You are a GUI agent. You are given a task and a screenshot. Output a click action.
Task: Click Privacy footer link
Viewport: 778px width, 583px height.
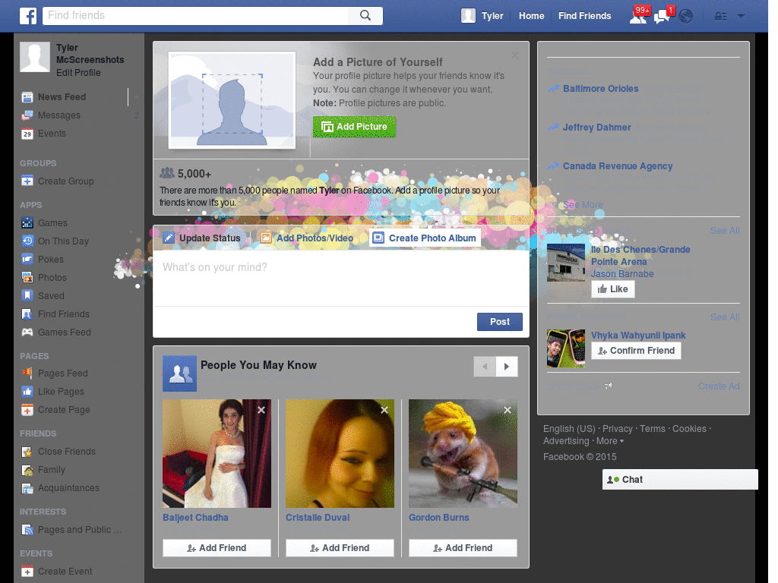[x=617, y=429]
